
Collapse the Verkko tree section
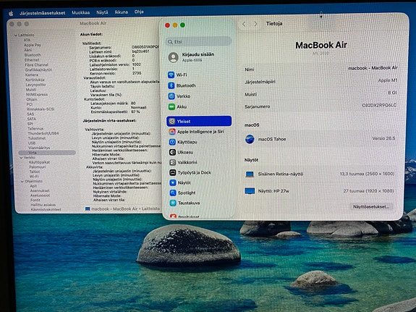point(21,158)
